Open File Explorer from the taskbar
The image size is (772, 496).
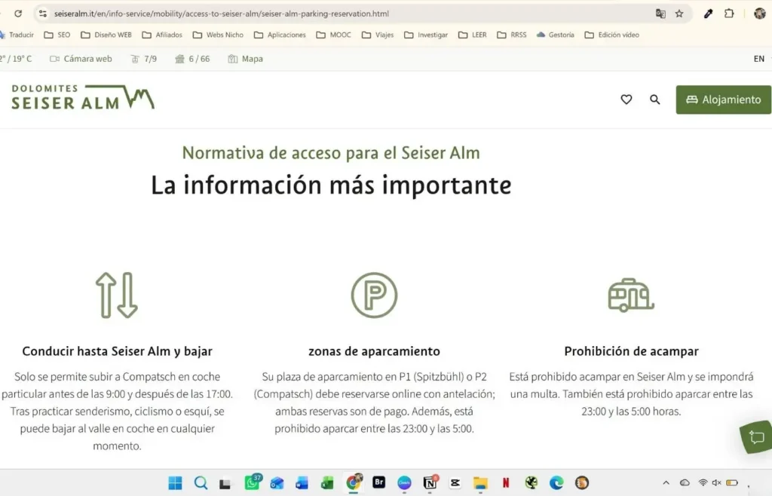pos(480,483)
